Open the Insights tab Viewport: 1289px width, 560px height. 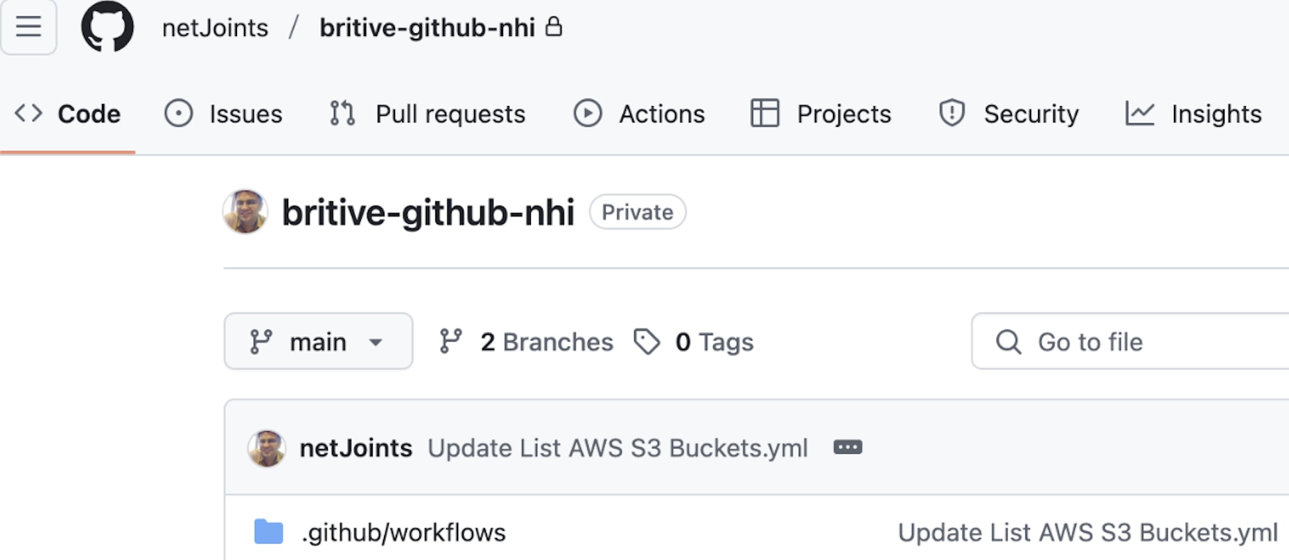click(1193, 114)
